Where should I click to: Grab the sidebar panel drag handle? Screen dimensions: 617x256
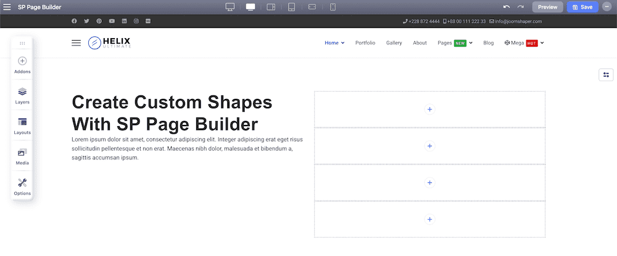(x=22, y=43)
